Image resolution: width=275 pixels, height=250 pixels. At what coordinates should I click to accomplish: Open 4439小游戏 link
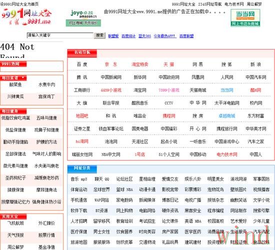click(x=111, y=90)
